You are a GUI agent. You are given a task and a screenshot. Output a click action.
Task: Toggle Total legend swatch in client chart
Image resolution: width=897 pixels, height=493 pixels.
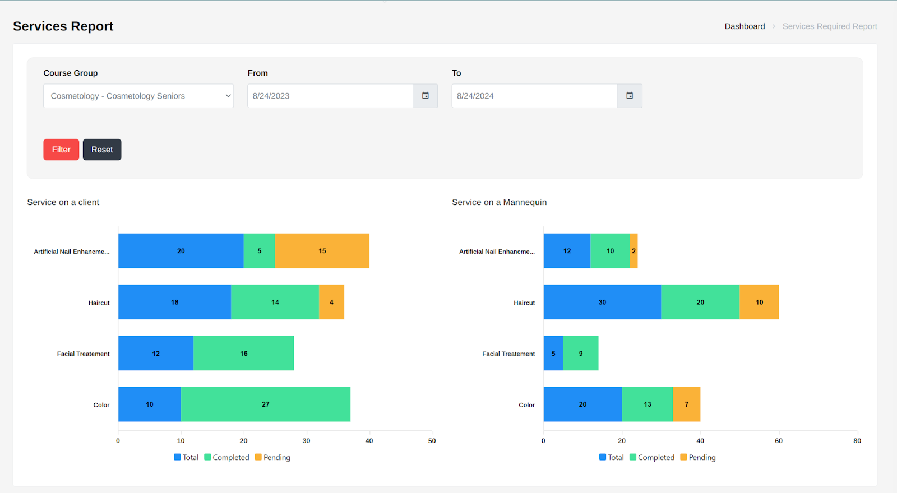click(177, 457)
